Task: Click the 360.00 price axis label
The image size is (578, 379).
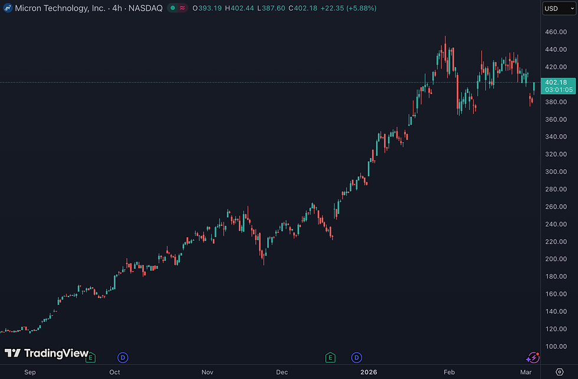Action: (556, 119)
